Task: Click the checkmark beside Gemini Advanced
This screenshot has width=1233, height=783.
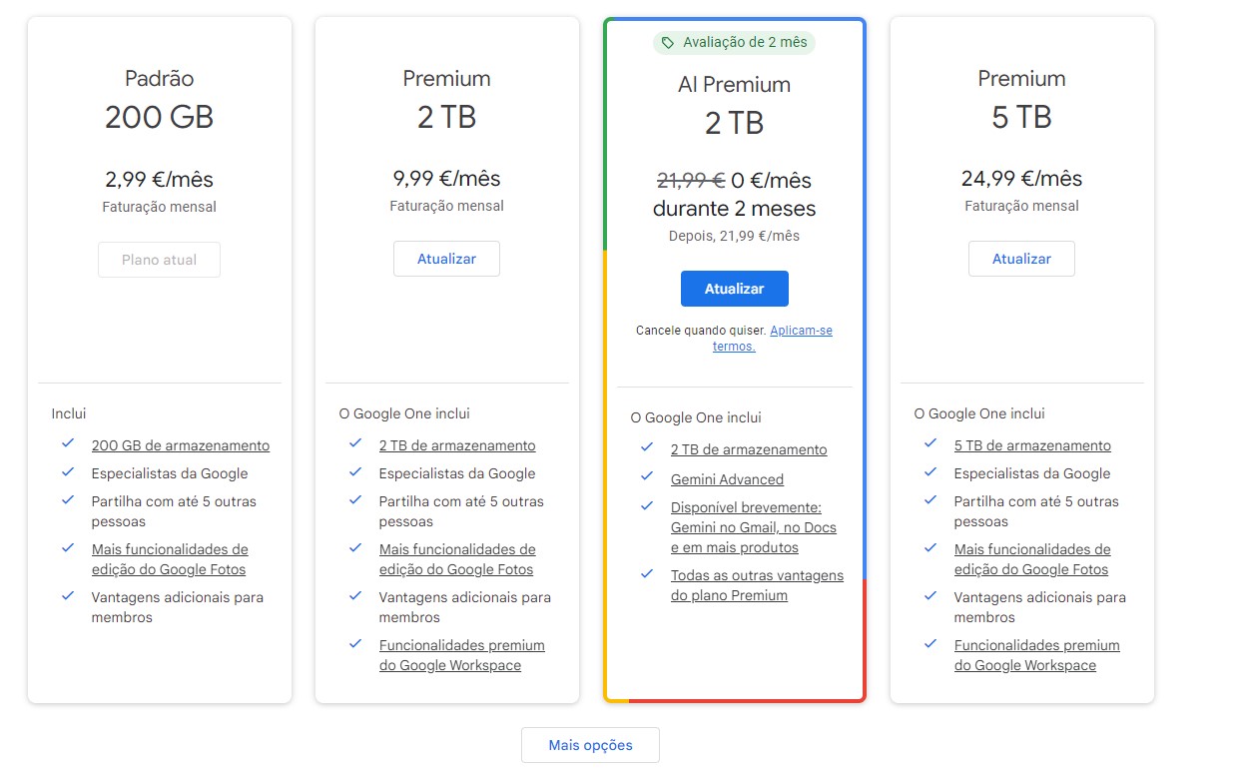Action: tap(648, 478)
